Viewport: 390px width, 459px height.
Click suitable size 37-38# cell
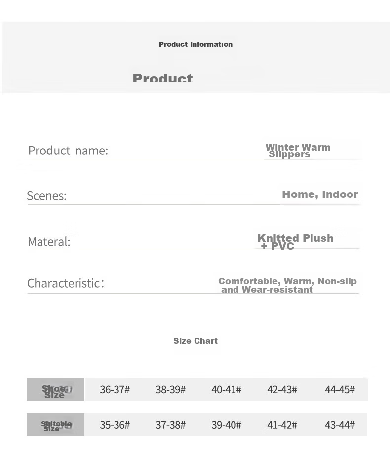pos(170,425)
